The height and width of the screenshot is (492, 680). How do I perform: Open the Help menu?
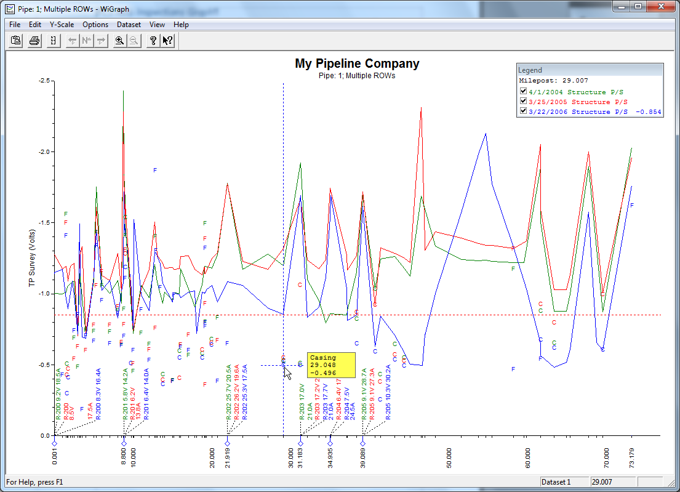(181, 25)
